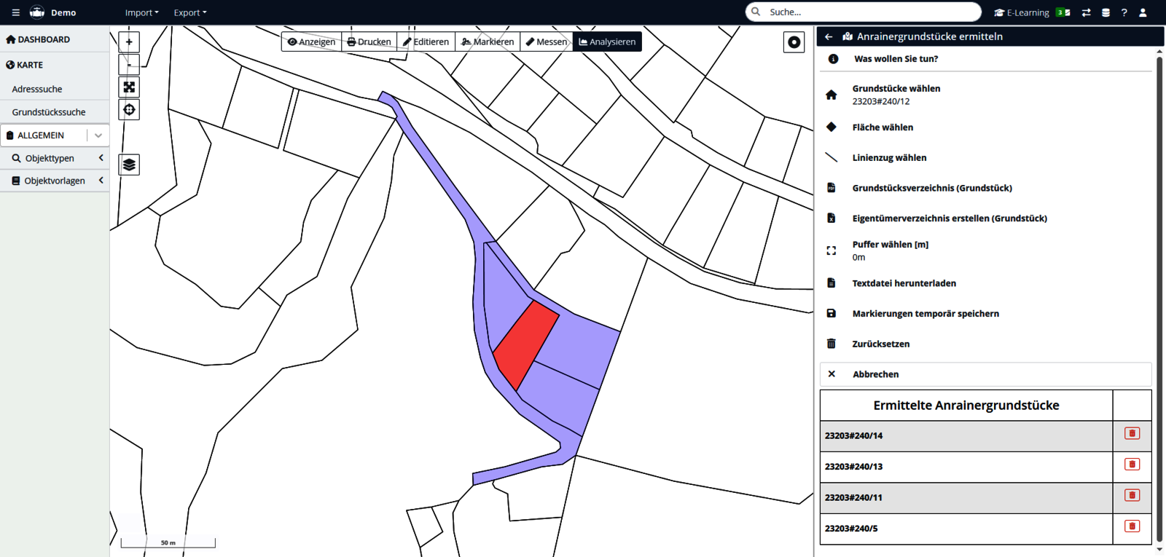This screenshot has height=557, width=1166.
Task: Switch to the Messen tab
Action: tap(546, 42)
